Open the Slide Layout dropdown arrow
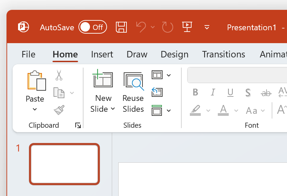The height and width of the screenshot is (196, 287). [168, 75]
